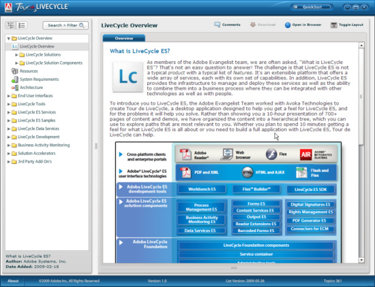Expand the LiveCycle ES Services folder
Viewport: 375px width, 287px height.
point(9,112)
